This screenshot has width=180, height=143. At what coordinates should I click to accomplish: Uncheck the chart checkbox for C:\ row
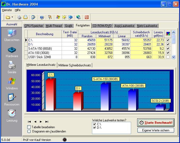click(x=168, y=40)
